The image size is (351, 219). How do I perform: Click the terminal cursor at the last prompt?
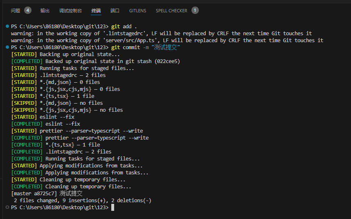pos(112,208)
